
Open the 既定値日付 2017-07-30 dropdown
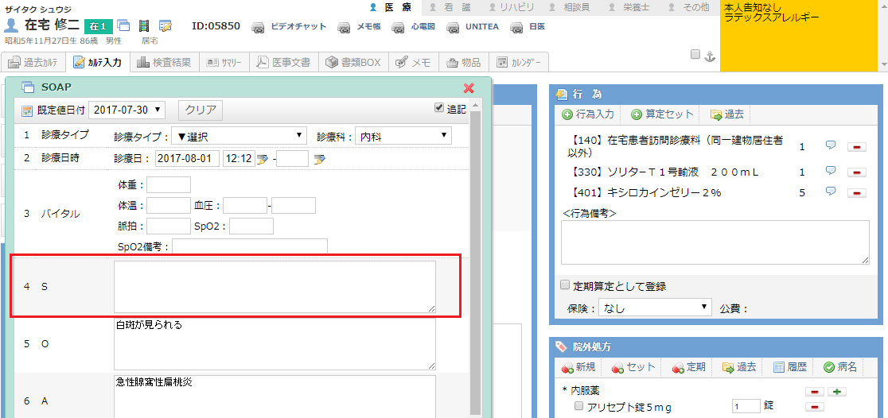click(x=127, y=110)
